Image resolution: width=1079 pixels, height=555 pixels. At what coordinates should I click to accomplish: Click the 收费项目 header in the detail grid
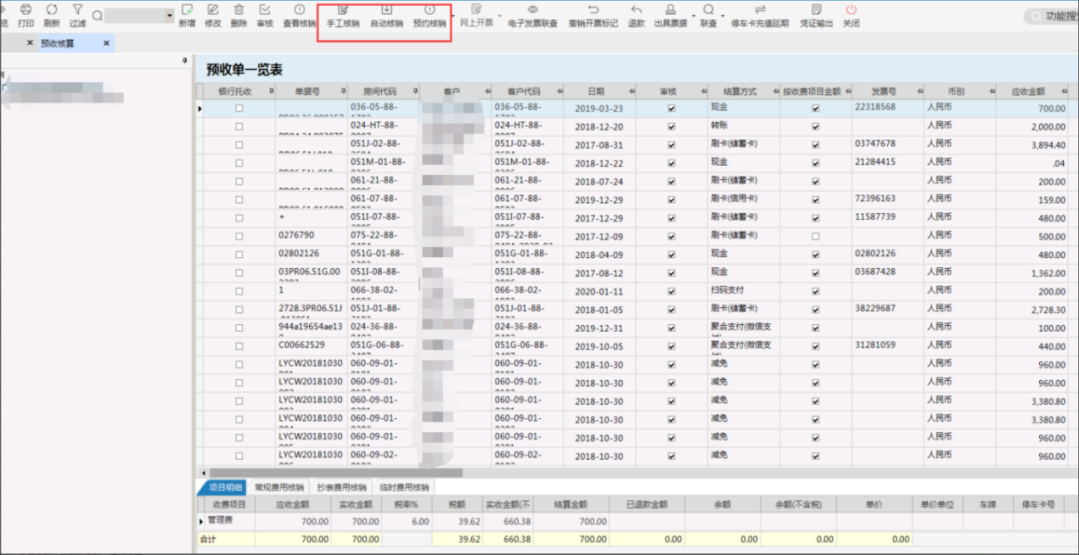(229, 504)
